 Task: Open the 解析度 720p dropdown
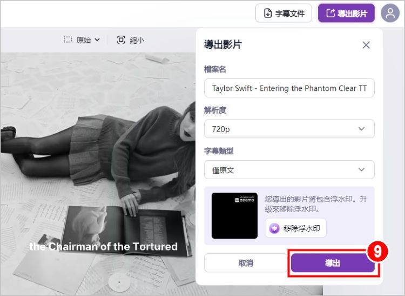click(x=289, y=129)
